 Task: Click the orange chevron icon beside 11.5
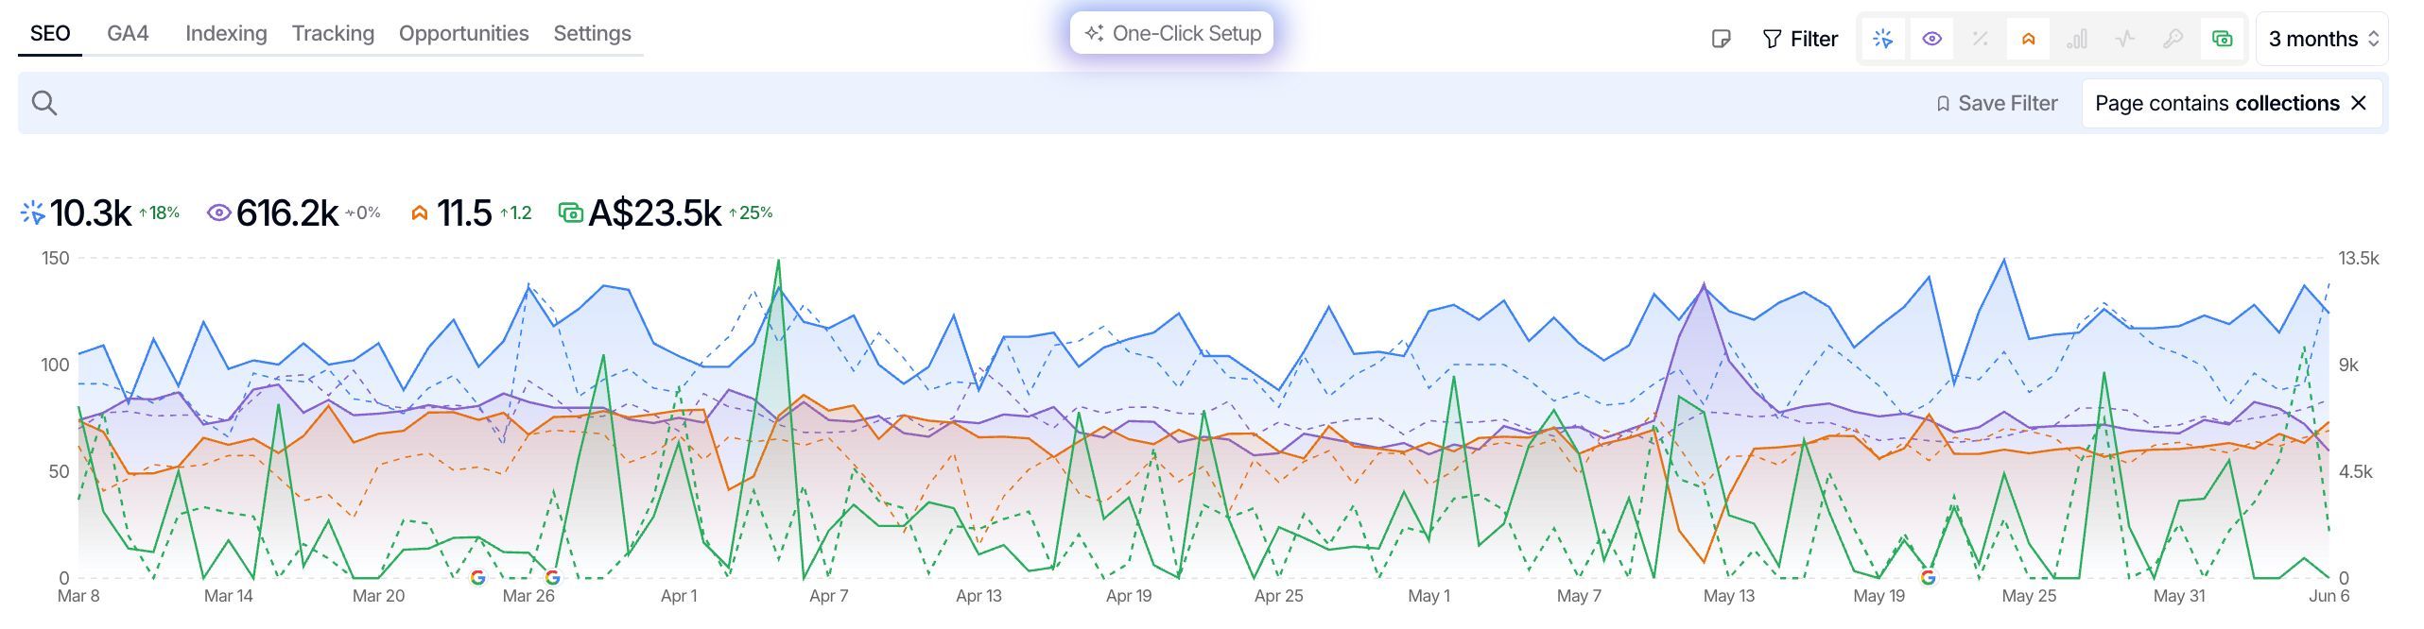[419, 213]
